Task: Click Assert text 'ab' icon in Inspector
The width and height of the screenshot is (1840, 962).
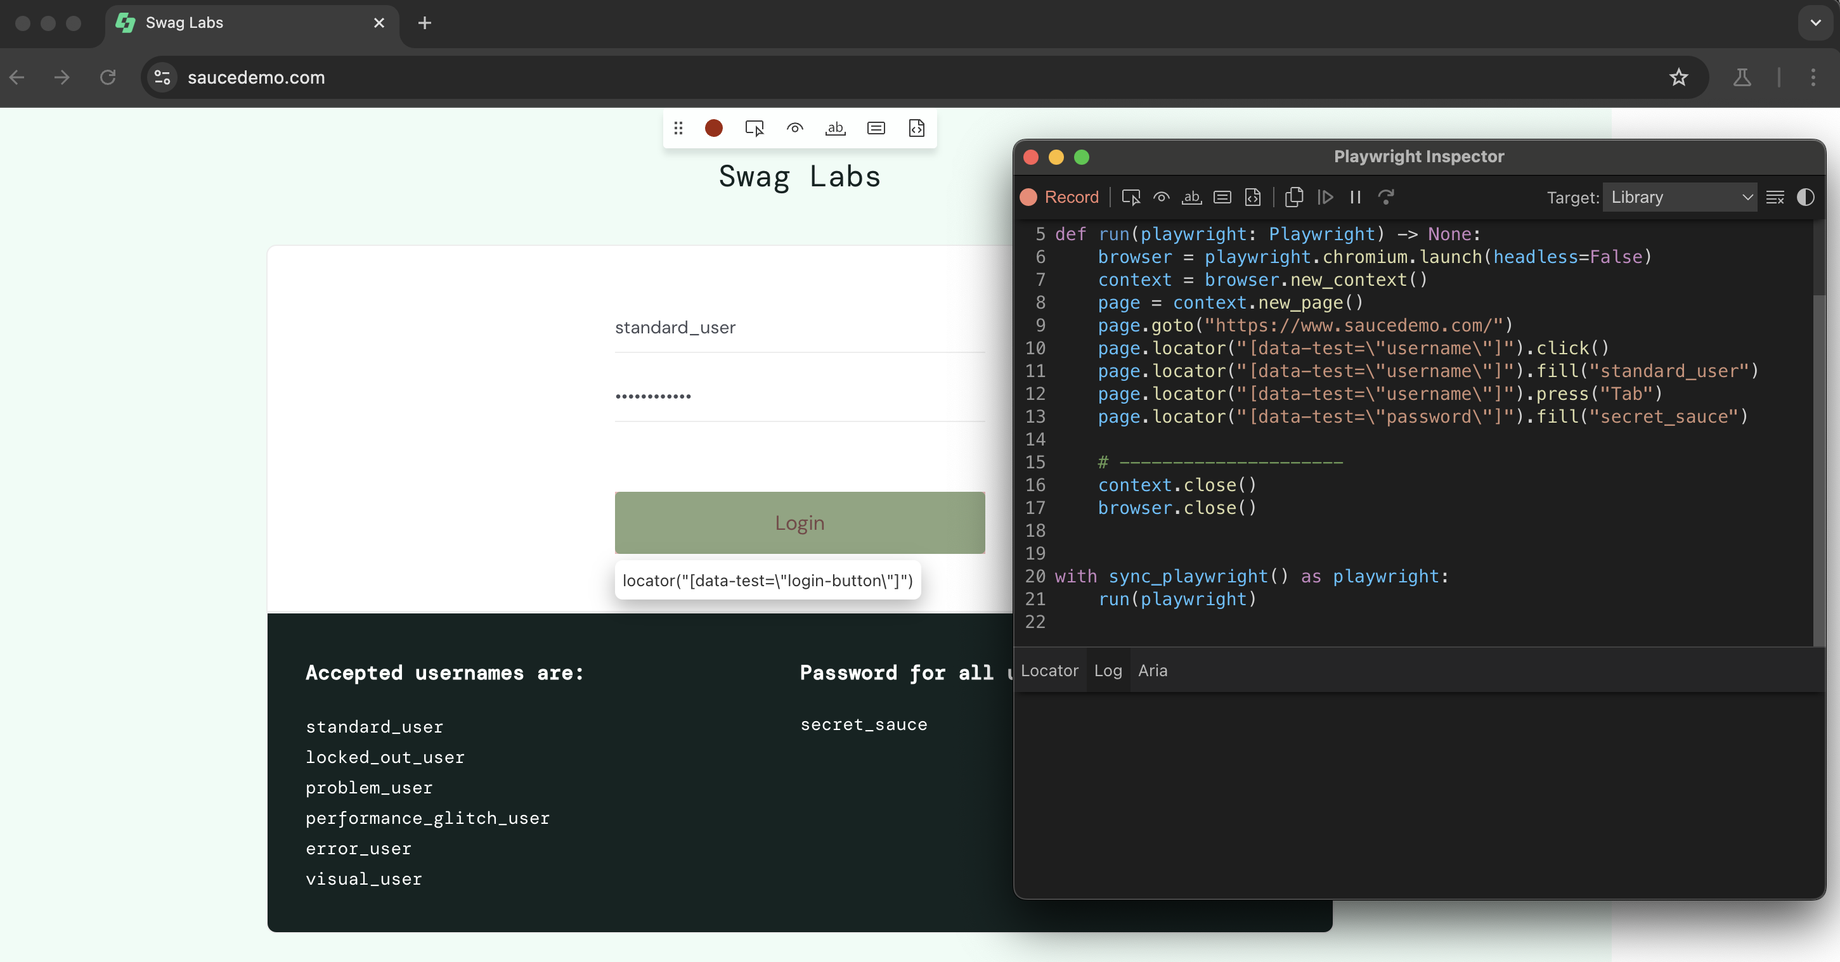Action: pyautogui.click(x=1191, y=197)
